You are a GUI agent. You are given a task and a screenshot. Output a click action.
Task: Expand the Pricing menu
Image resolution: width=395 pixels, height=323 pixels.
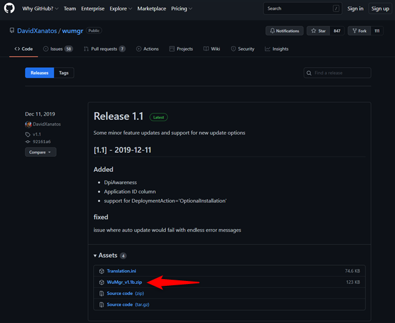pos(182,9)
